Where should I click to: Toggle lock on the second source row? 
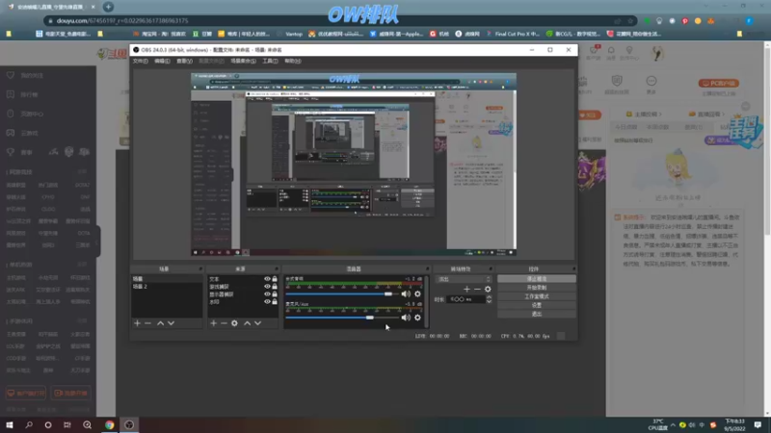pos(275,286)
